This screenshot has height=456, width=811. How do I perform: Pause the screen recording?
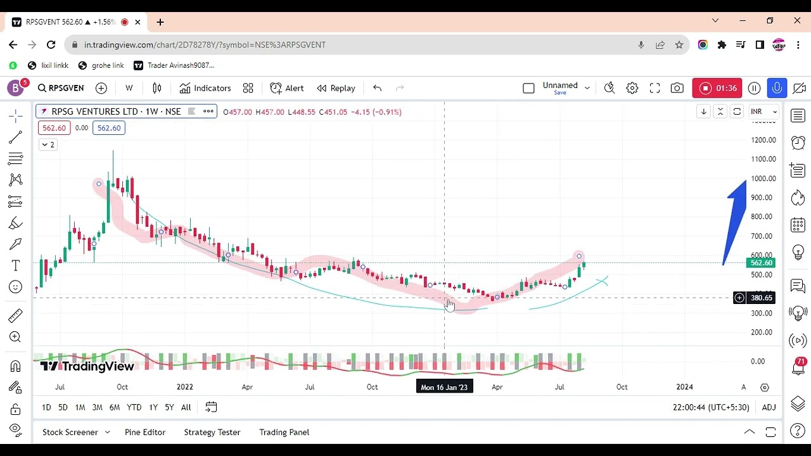(754, 88)
